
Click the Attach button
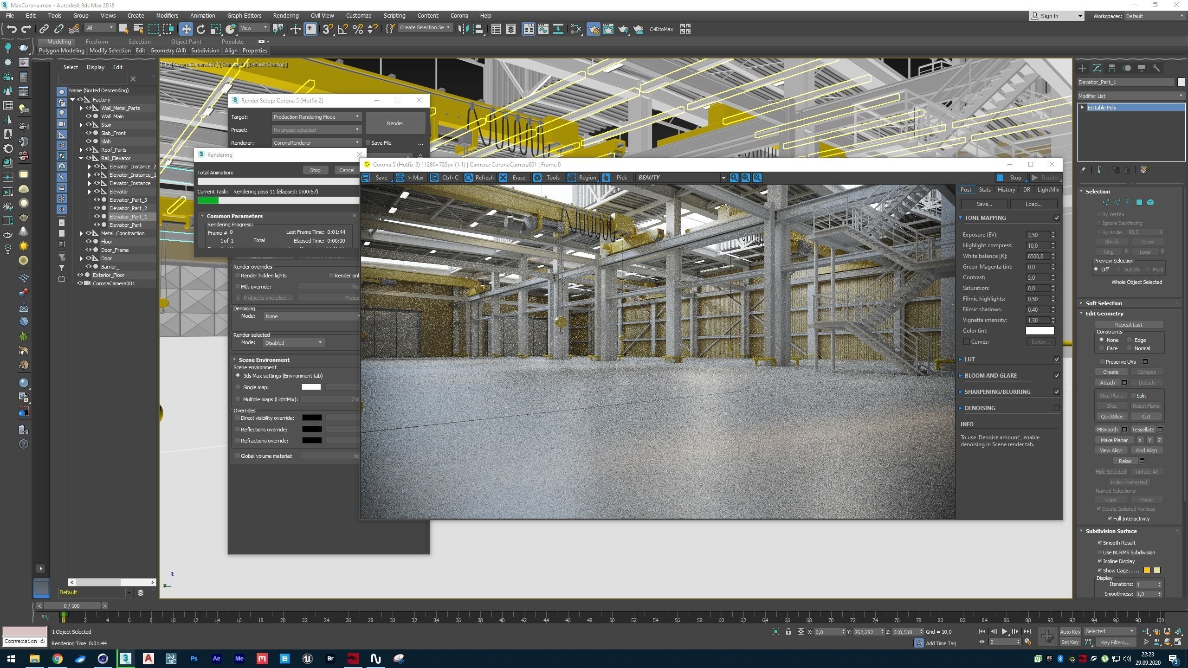click(x=1107, y=383)
